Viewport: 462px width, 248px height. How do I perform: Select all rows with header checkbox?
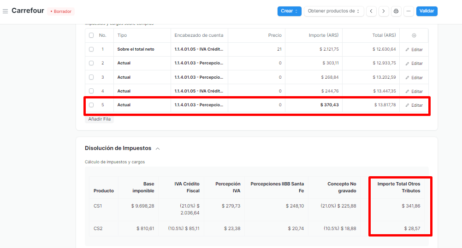pyautogui.click(x=91, y=35)
